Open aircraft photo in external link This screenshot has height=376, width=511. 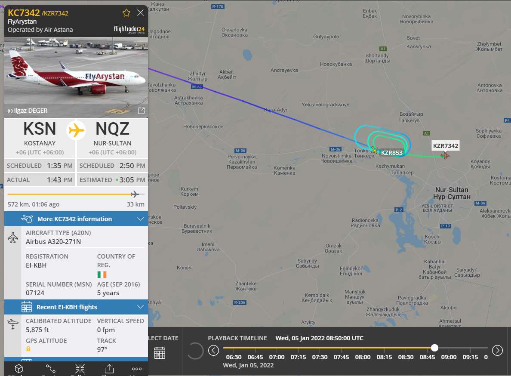[x=141, y=111]
